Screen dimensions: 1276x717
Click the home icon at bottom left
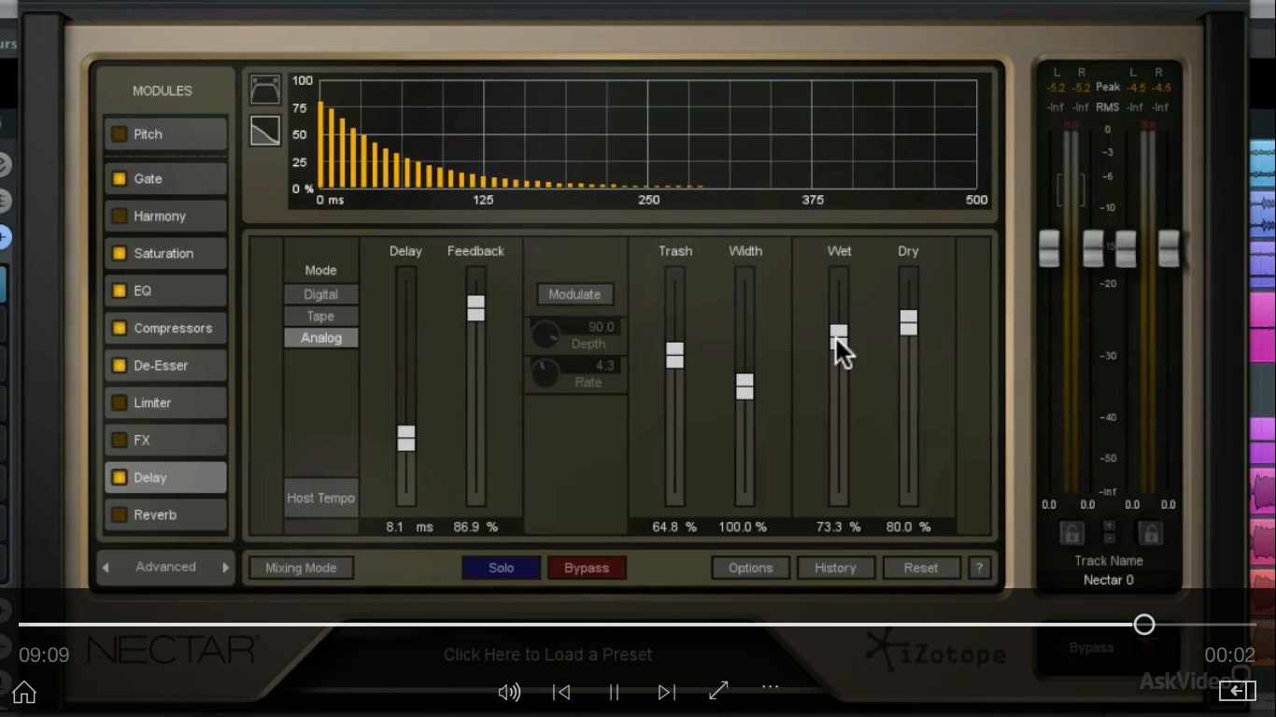pos(23,692)
